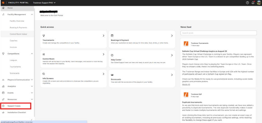The image size is (262, 123).
Task: Expand the Resources section chevron
Action: (32, 99)
